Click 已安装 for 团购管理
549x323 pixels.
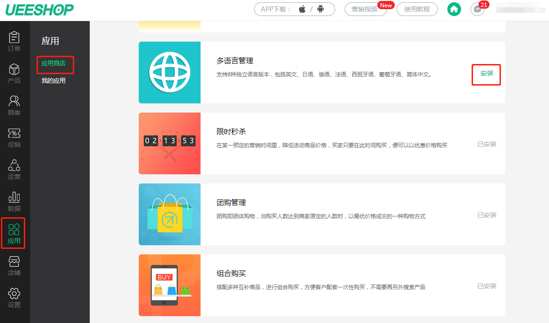click(487, 215)
